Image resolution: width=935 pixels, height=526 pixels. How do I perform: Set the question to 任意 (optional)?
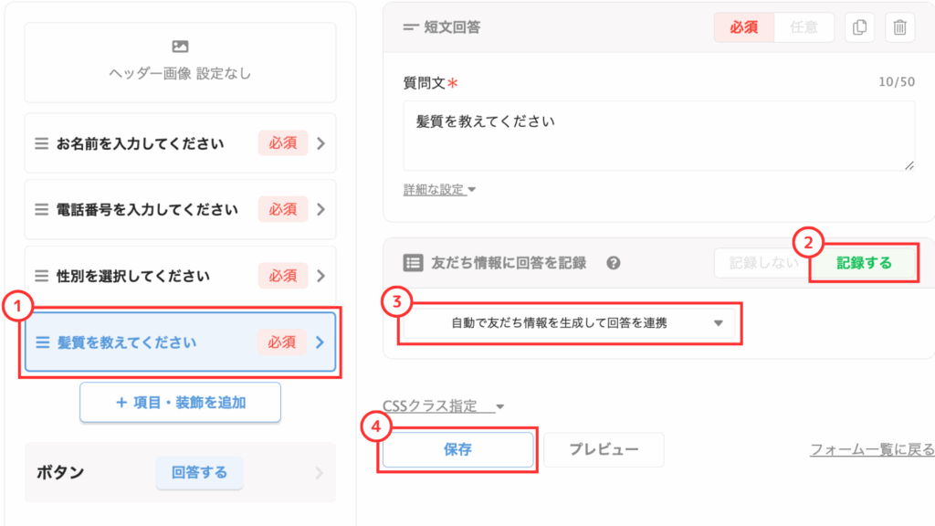tap(804, 27)
